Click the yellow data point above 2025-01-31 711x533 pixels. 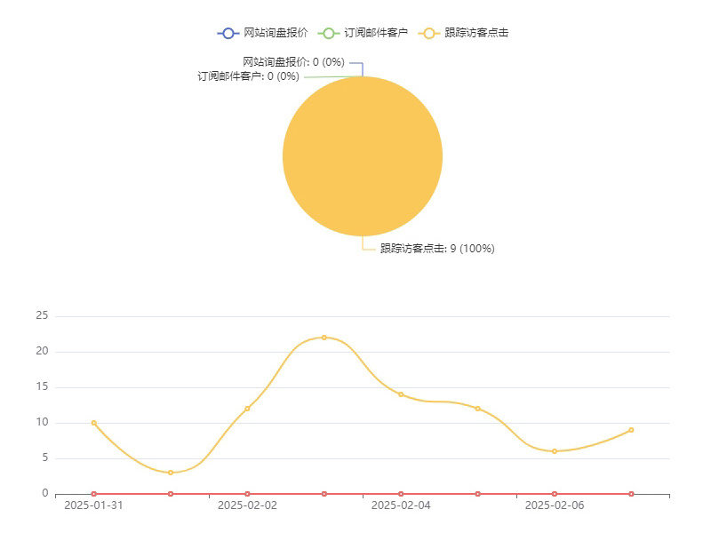tap(93, 423)
